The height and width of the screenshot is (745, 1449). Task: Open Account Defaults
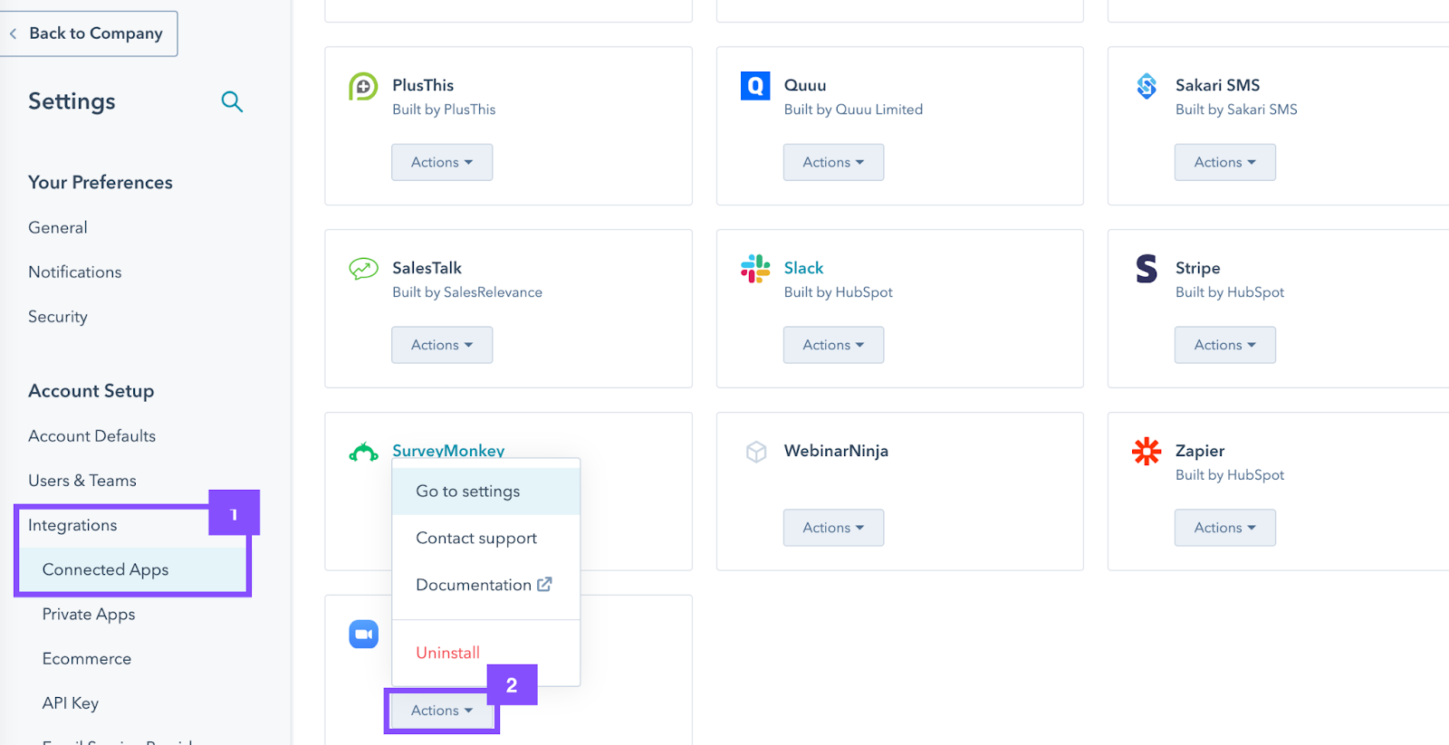91,436
